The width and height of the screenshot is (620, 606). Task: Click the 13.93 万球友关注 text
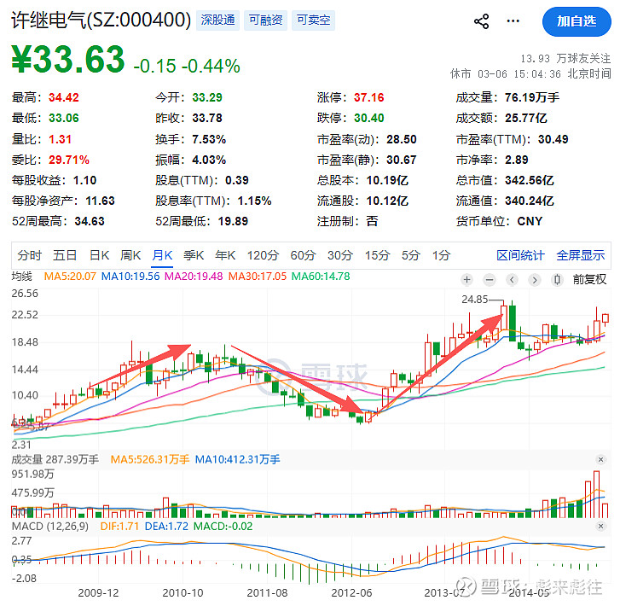565,59
